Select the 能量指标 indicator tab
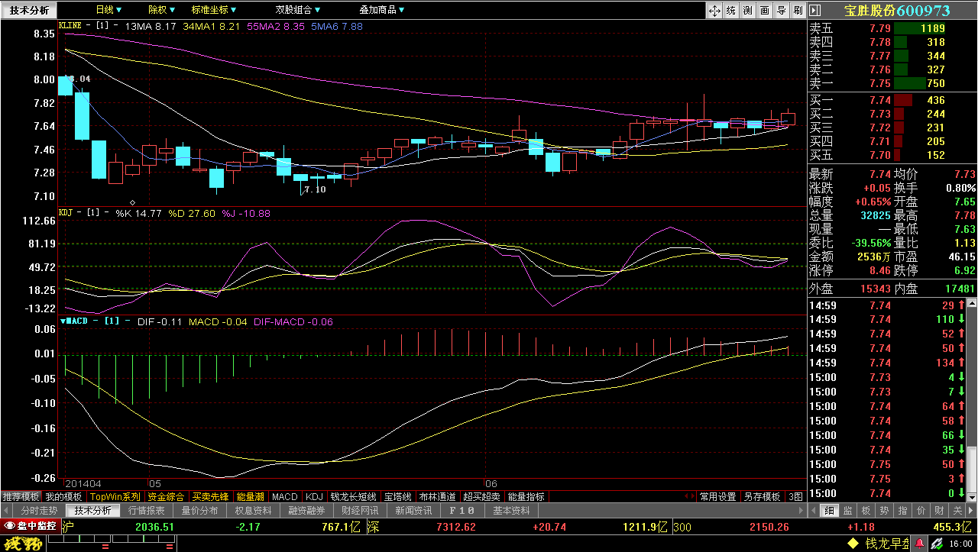 tap(526, 496)
